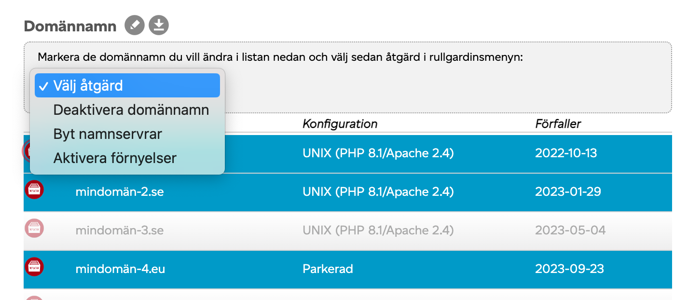Image resolution: width=688 pixels, height=300 pixels.
Task: Click UNIX (PHP 8.1/Apache 2.4) config of mindomän-2.se
Action: point(378,191)
